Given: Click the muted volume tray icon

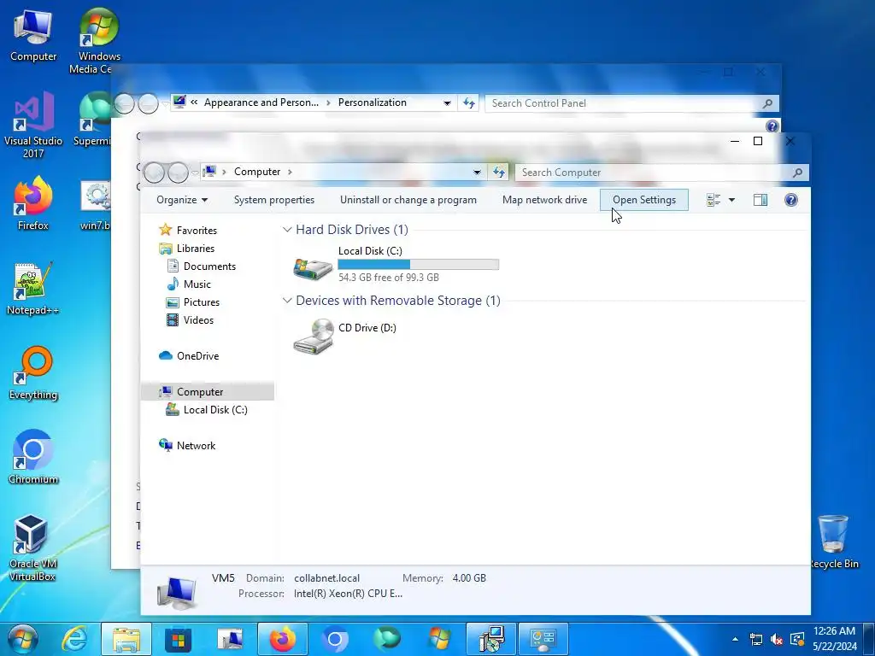Looking at the screenshot, I should (776, 639).
